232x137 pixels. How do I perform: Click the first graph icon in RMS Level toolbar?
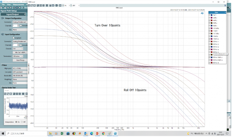tap(29, 6)
